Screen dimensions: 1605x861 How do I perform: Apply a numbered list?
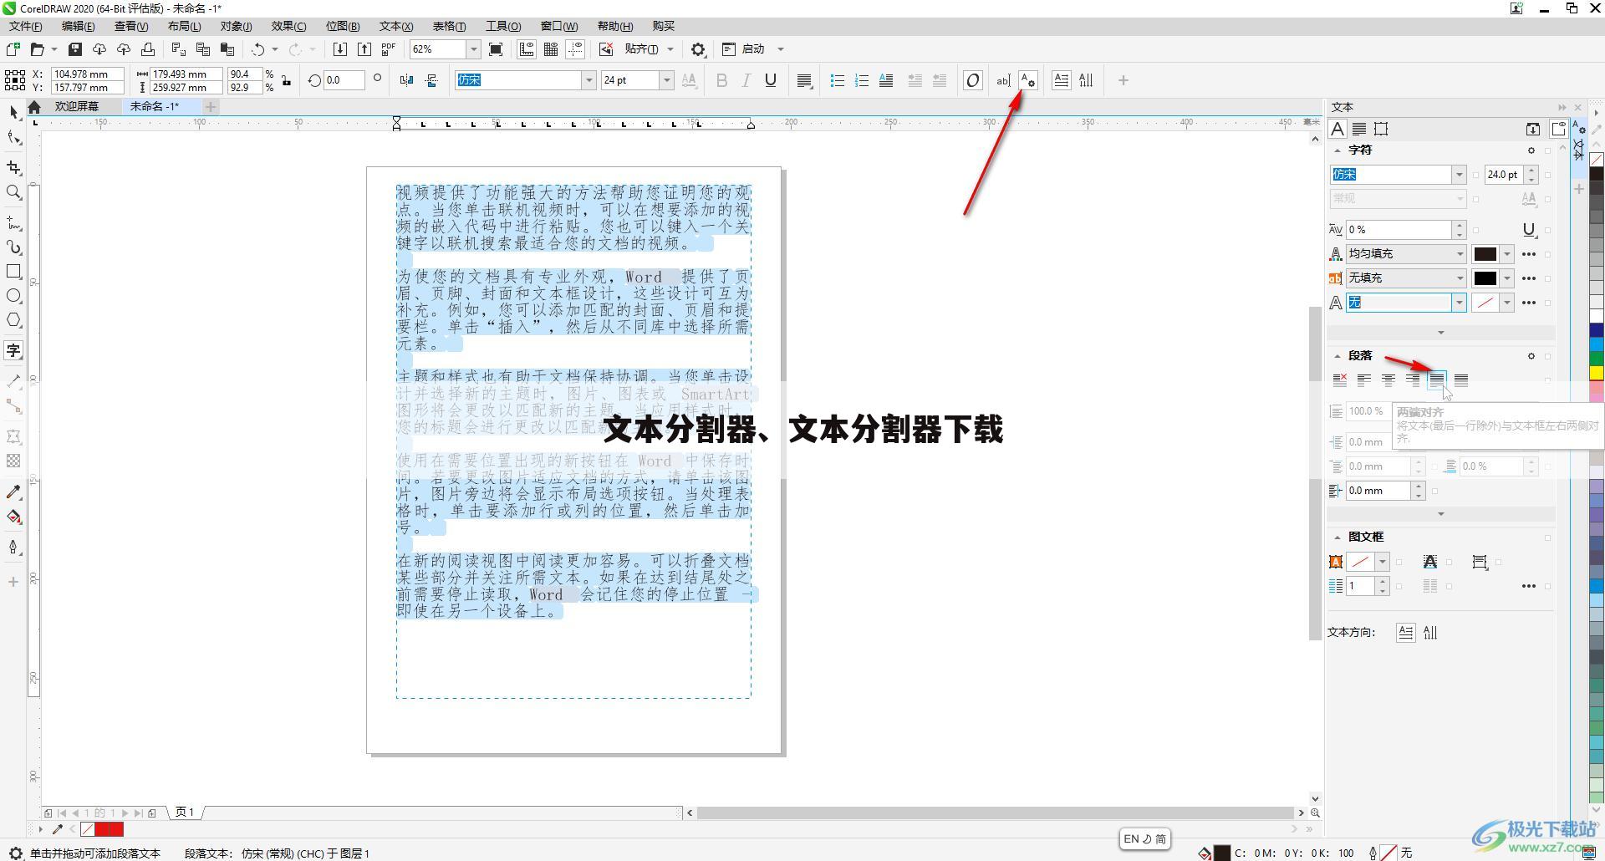click(862, 80)
